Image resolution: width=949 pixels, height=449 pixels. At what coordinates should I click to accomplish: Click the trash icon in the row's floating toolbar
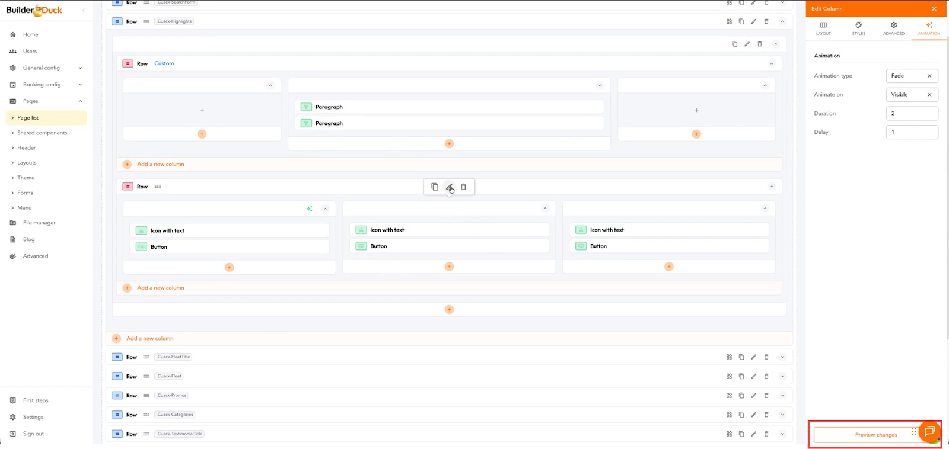463,187
